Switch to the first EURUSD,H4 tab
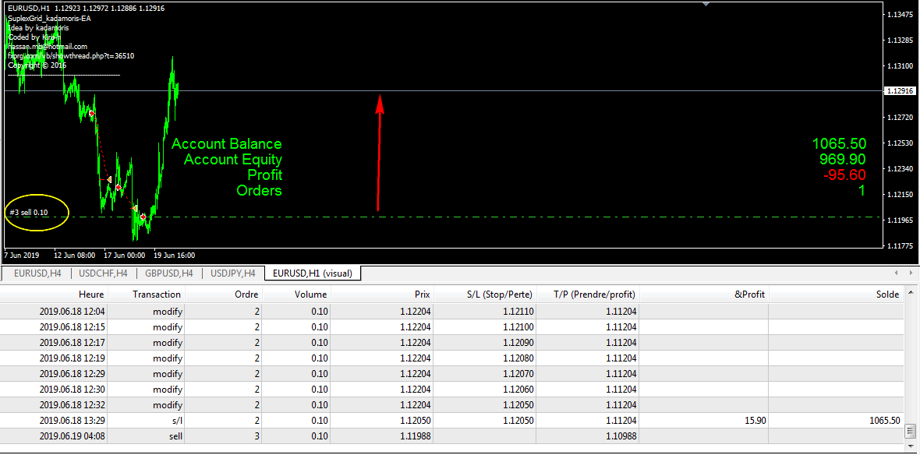The height and width of the screenshot is (455, 920). [38, 273]
